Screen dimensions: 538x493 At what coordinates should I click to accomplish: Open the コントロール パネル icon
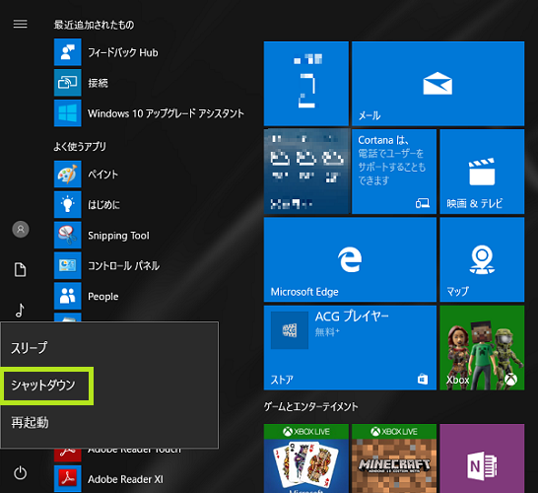point(68,265)
